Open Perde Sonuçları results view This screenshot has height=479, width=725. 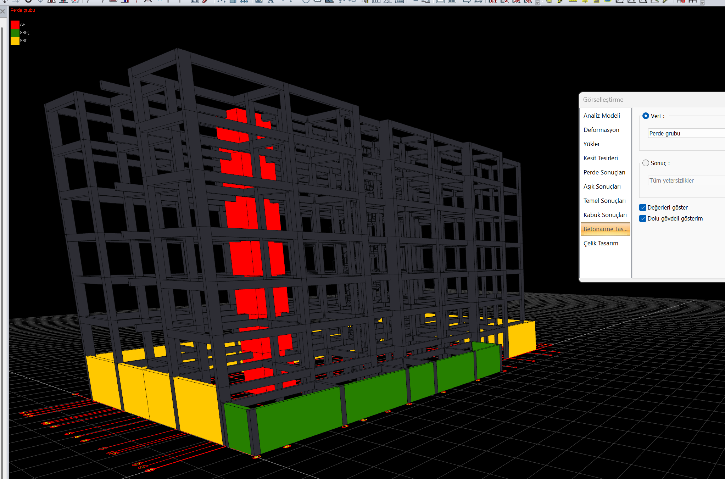(x=605, y=172)
